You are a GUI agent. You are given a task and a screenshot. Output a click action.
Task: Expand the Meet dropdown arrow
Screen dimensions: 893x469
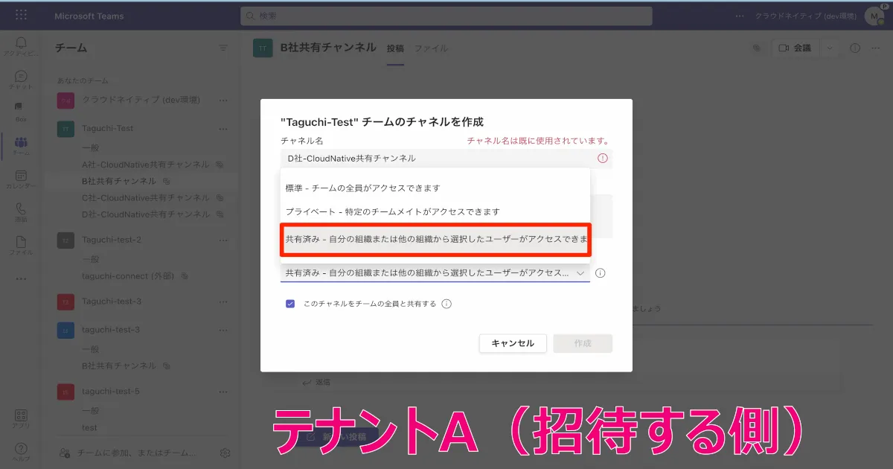pos(830,48)
